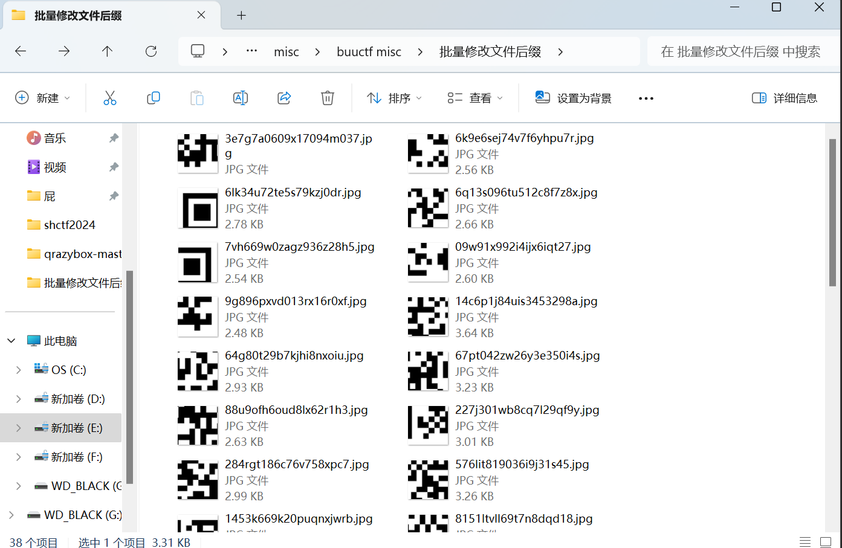Viewport: 842px width, 548px height.
Task: Open the 屁 folder in sidebar
Action: [x=50, y=196]
